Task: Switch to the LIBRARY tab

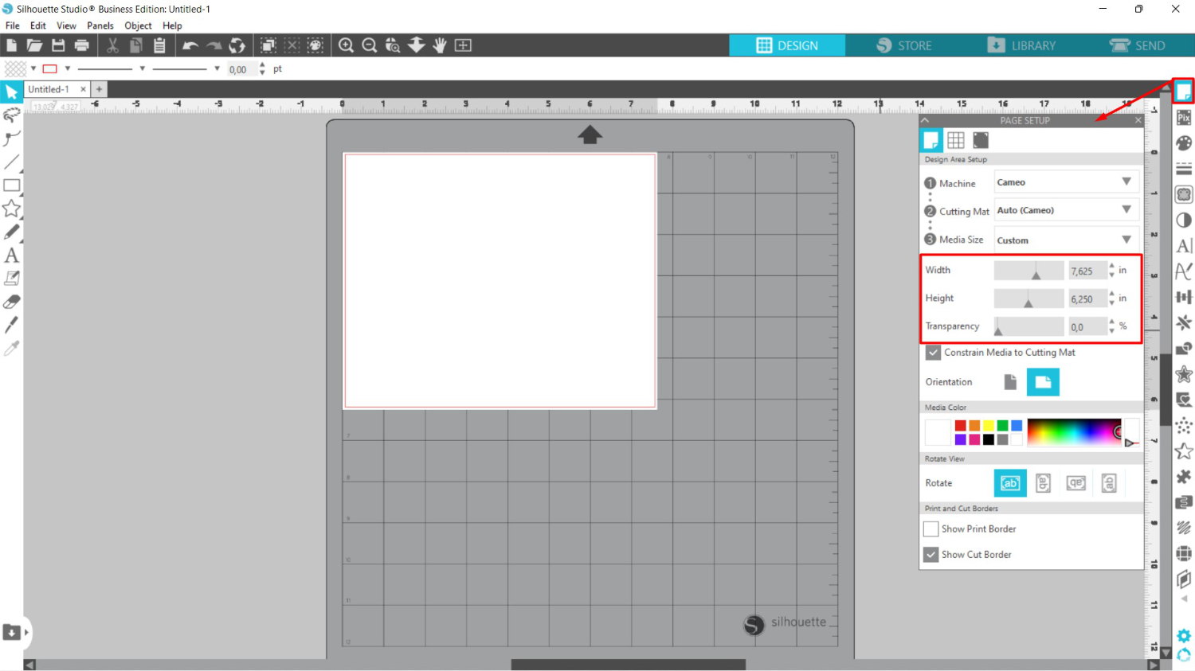Action: pos(1021,45)
